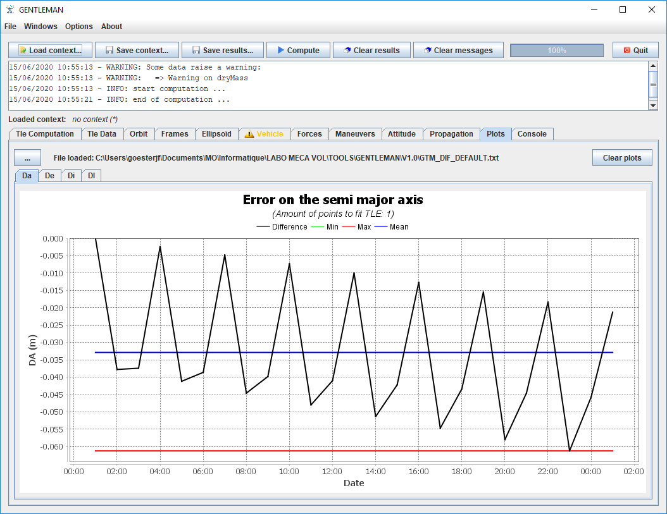Switch to the Tle Computation tab
Viewport: 667px width, 514px height.
[x=45, y=134]
